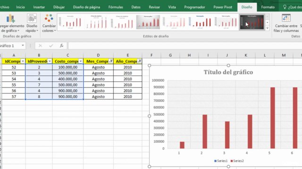The width and height of the screenshot is (302, 169).
Task: Open Mes_Compra active filter dropdown
Action: coord(111,61)
